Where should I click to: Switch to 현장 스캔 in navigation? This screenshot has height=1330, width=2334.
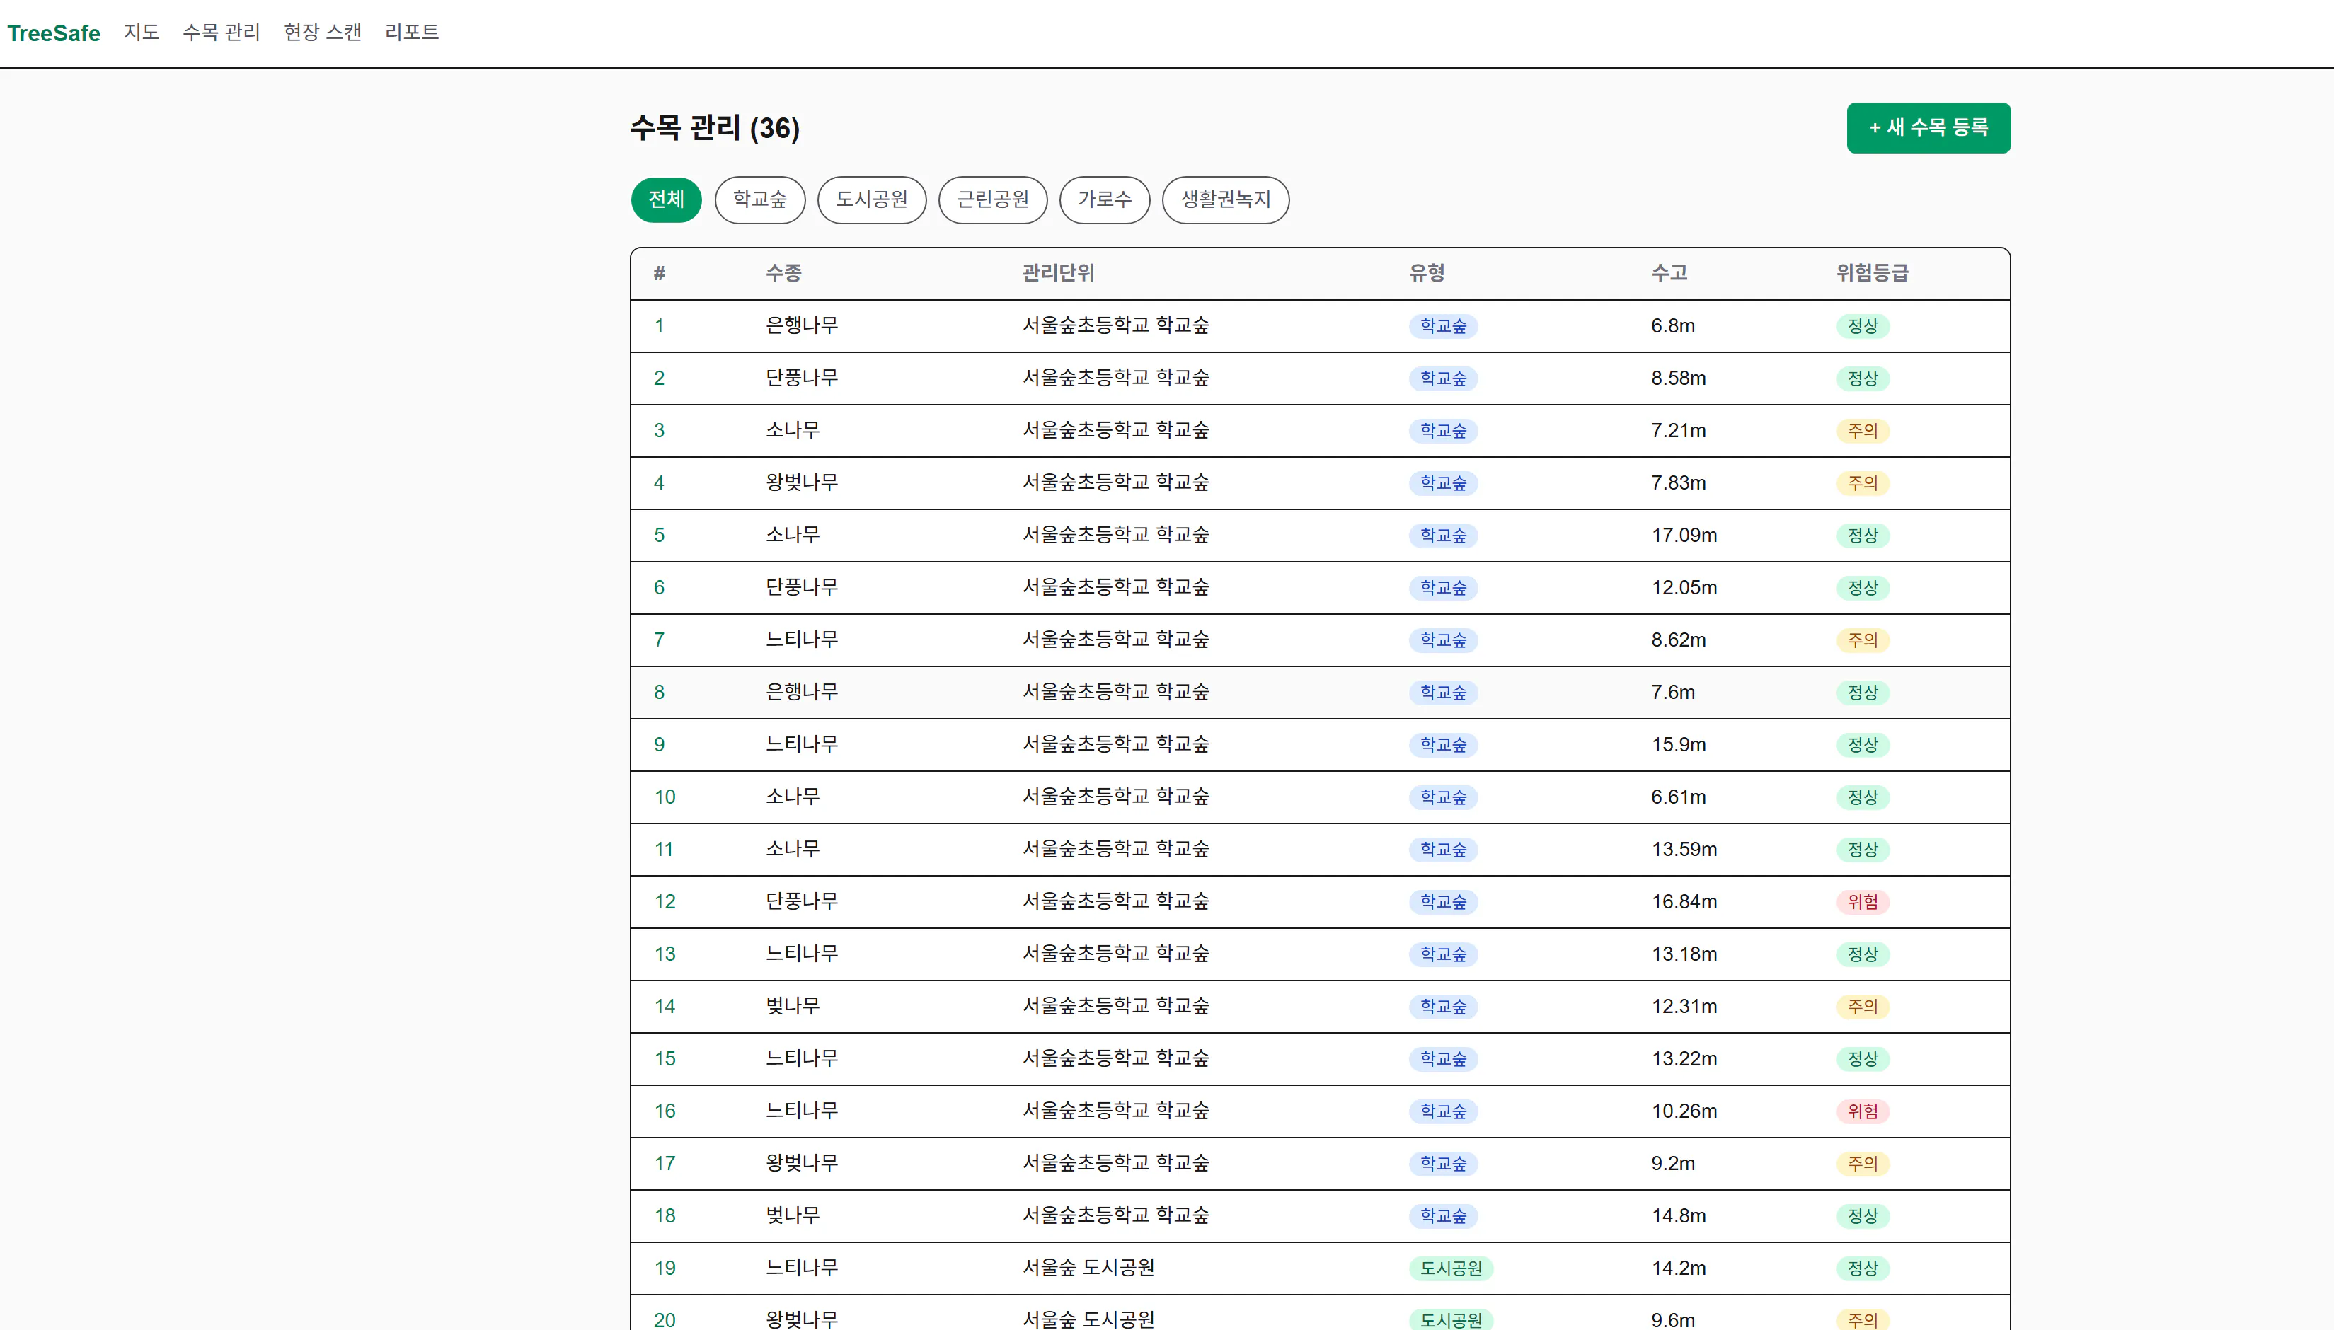pos(323,32)
